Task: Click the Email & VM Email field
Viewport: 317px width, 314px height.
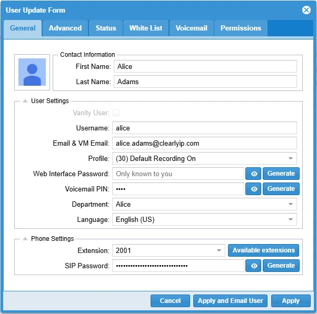Action: 204,143
